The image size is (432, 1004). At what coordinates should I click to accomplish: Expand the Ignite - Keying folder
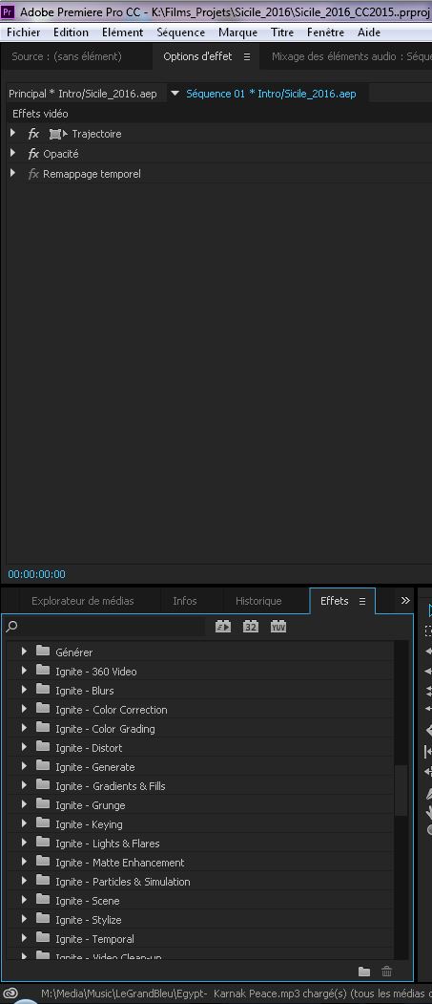24,823
